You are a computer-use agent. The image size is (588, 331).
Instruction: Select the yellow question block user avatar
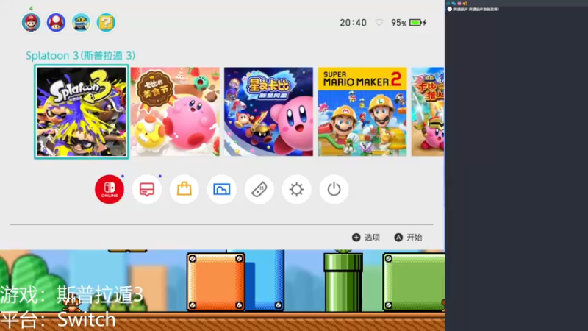pos(106,23)
